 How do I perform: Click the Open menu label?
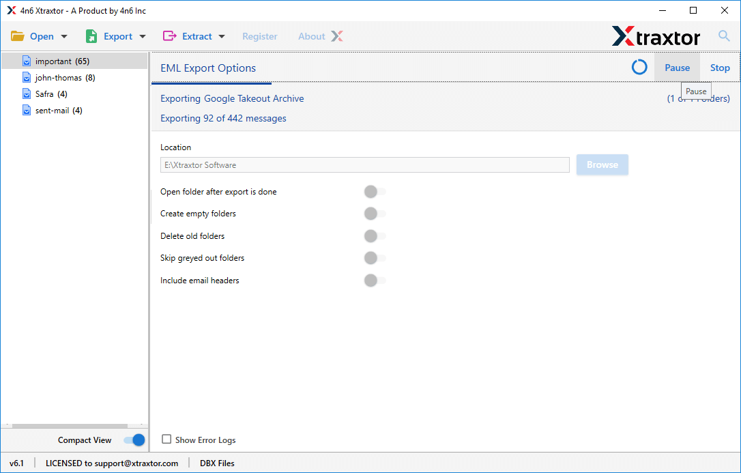42,36
